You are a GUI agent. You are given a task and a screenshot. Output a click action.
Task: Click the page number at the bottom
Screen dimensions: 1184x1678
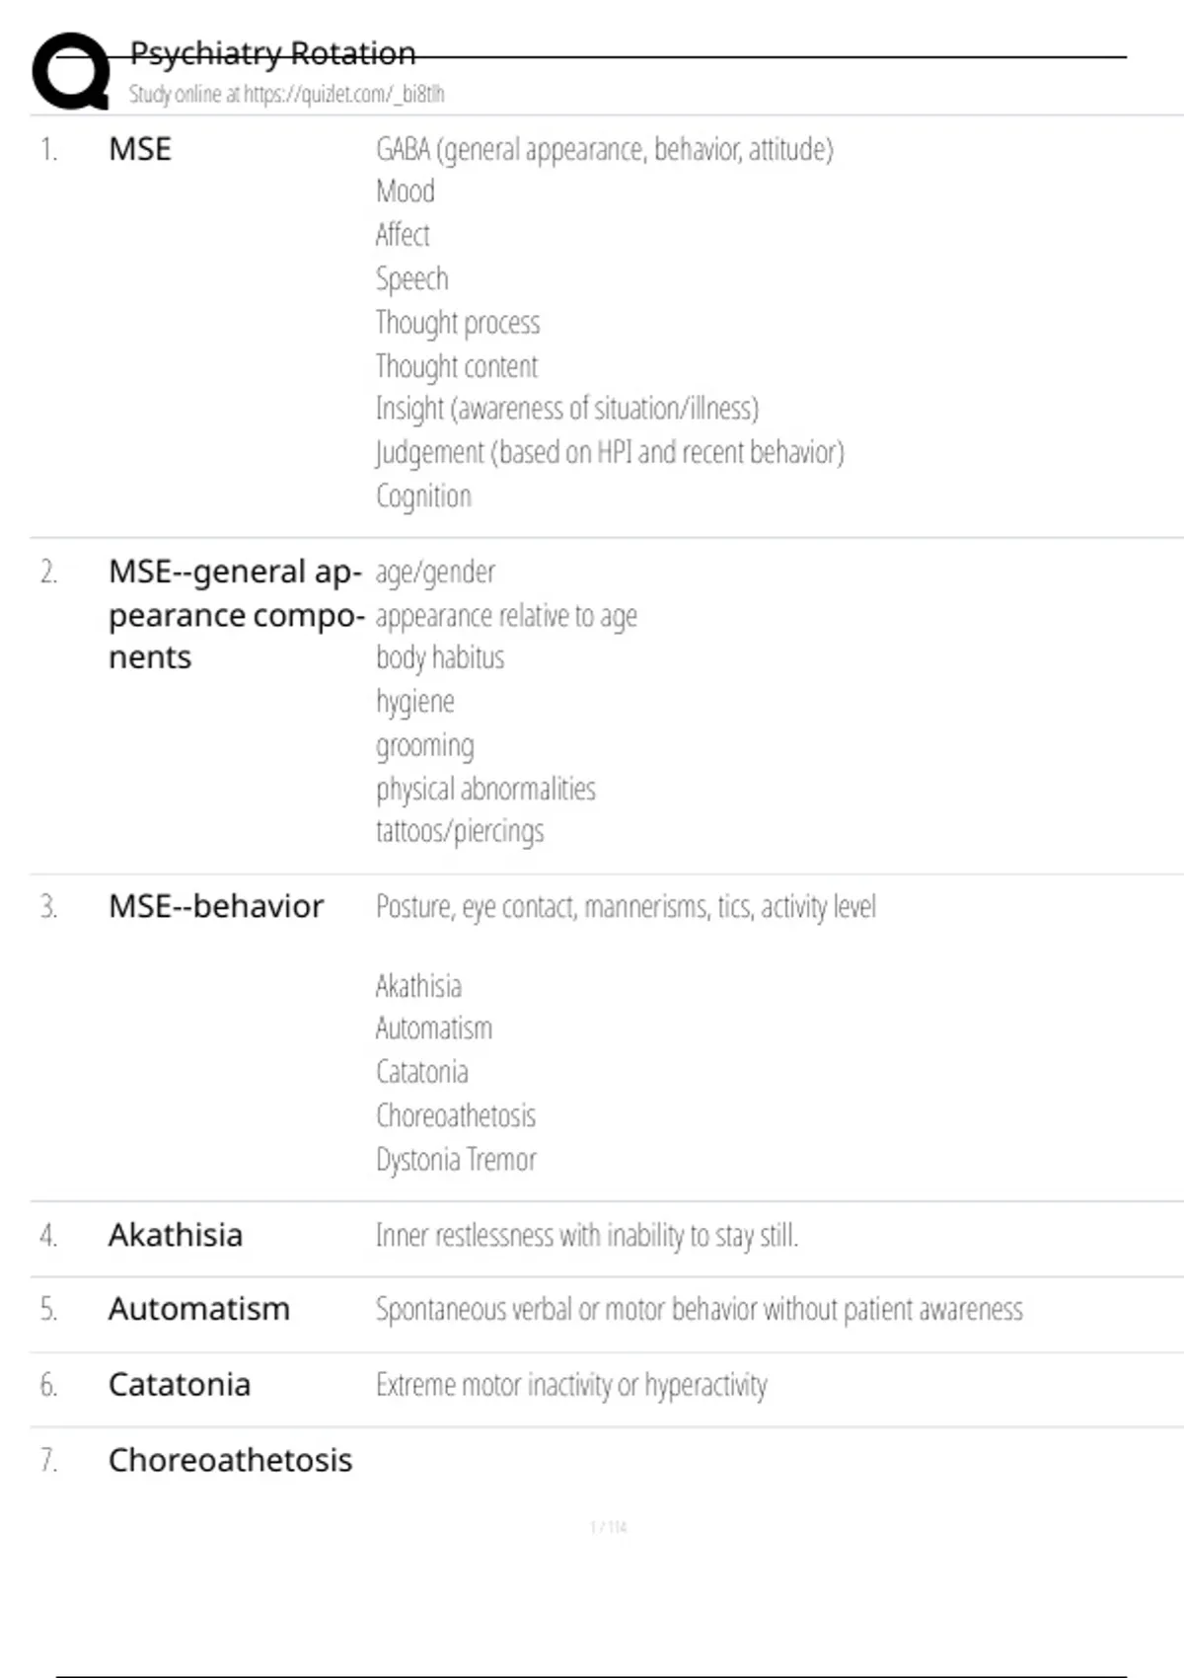(x=608, y=1527)
